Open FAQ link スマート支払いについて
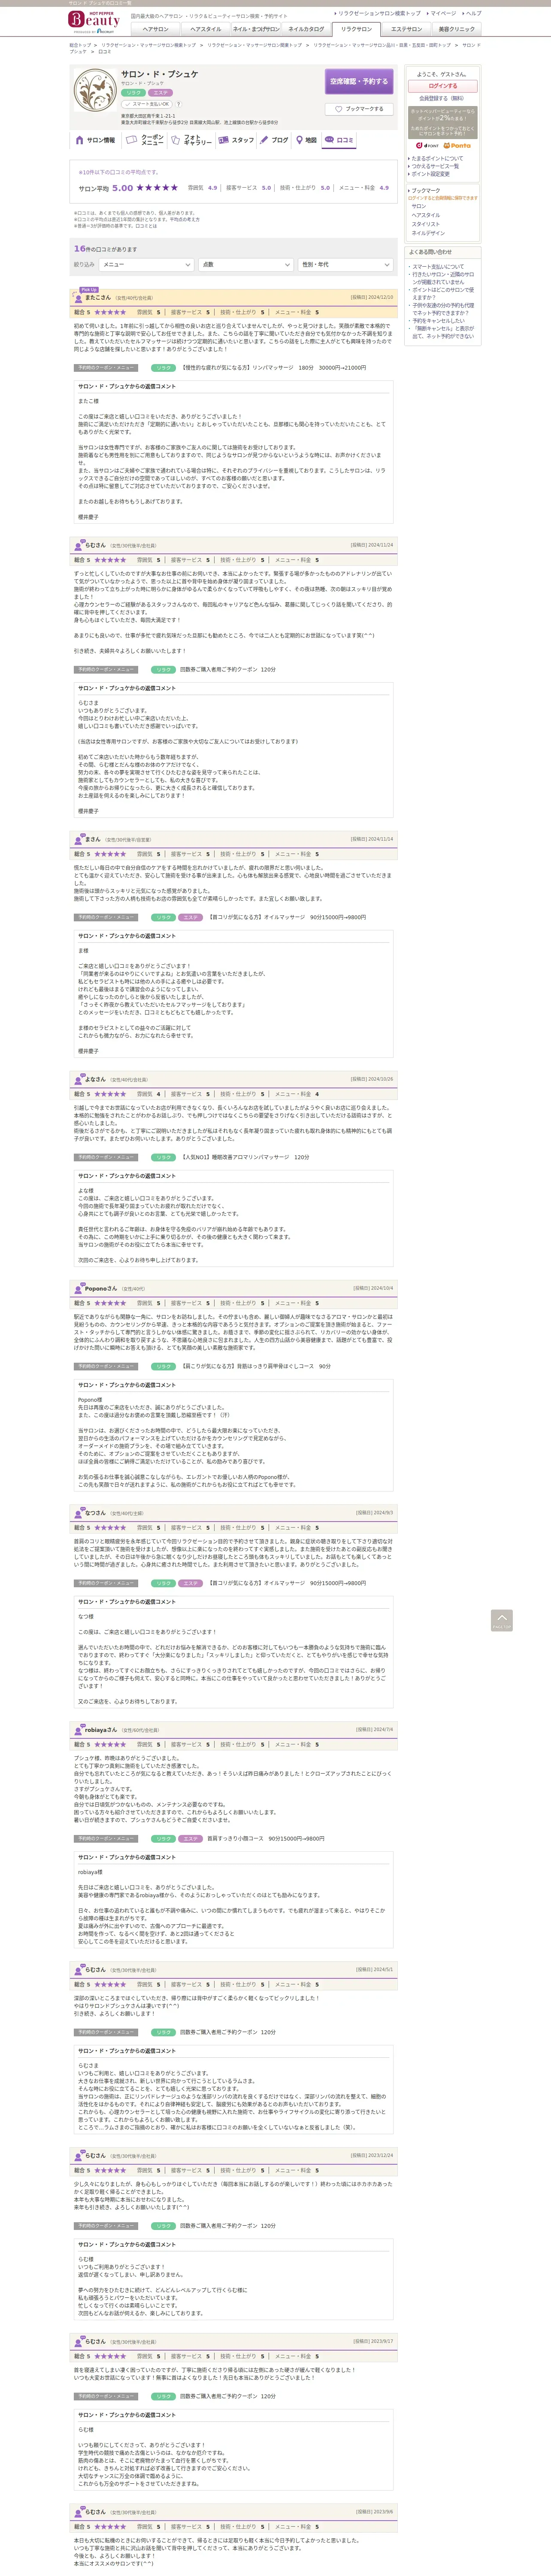This screenshot has height=2576, width=551. (x=438, y=267)
